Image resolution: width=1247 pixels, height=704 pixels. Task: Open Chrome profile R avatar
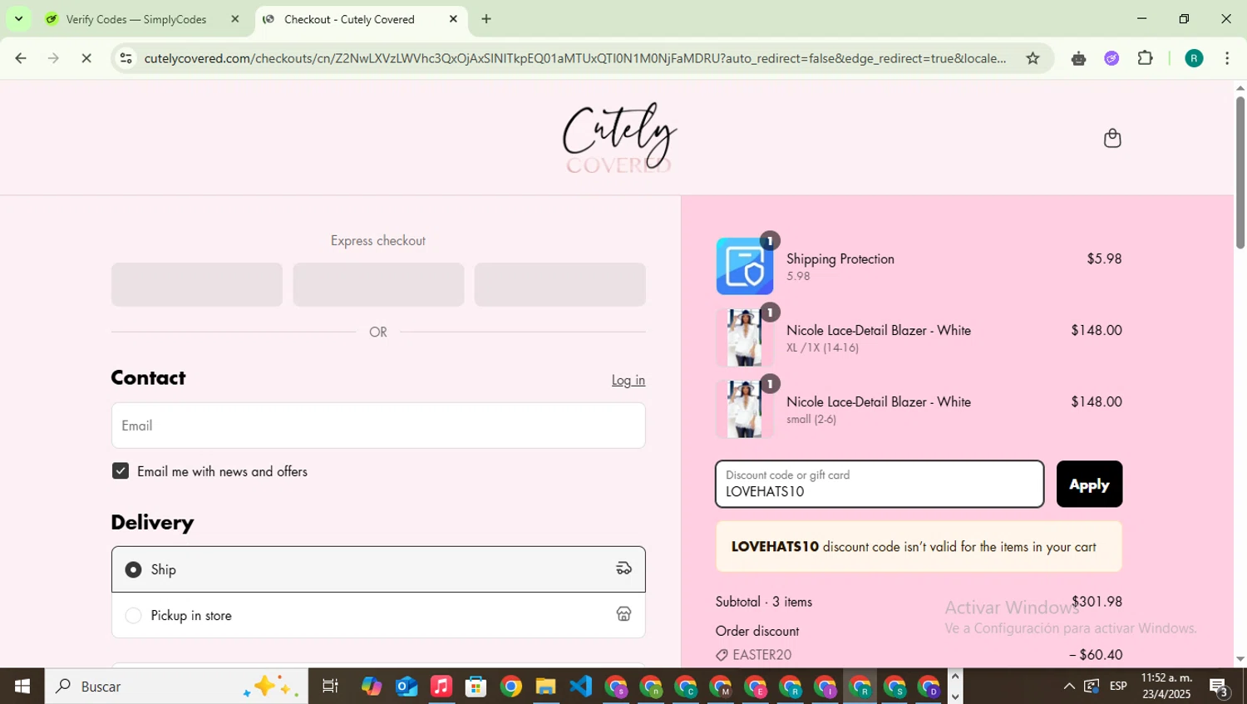point(1194,58)
